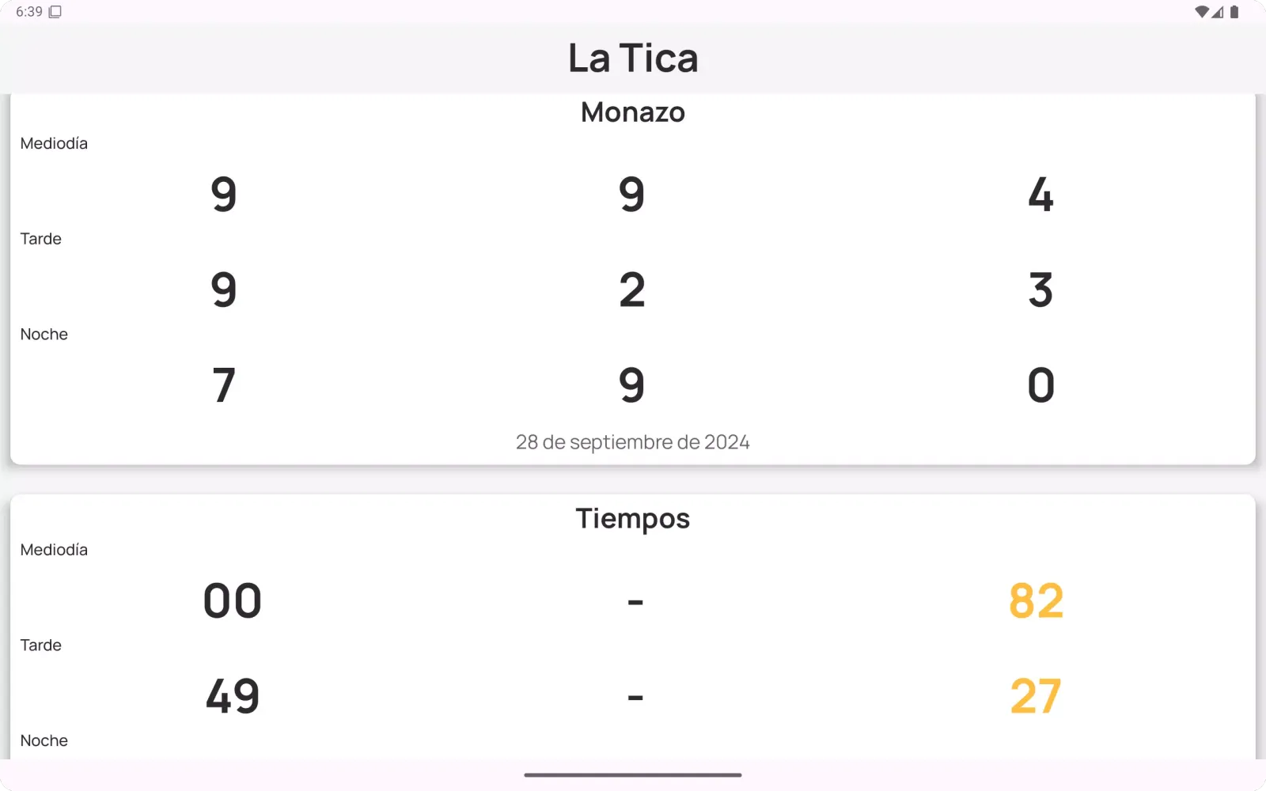This screenshot has width=1266, height=791.
Task: Tap the cellular signal icon
Action: coord(1218,12)
